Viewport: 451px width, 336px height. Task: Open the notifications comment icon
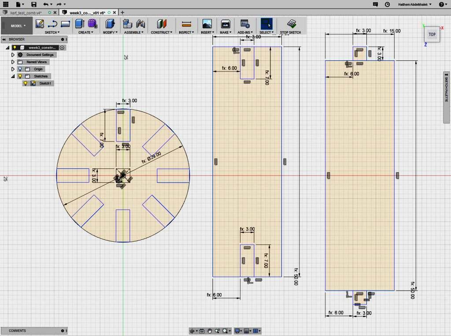pos(375,4)
